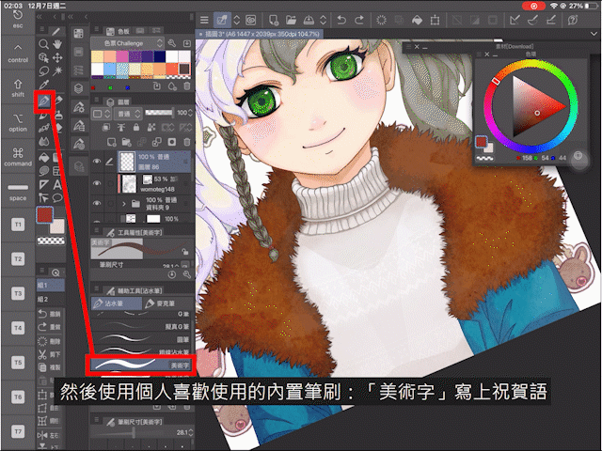Select the Blend tool with droplets icon
The width and height of the screenshot is (602, 451).
coord(43,142)
